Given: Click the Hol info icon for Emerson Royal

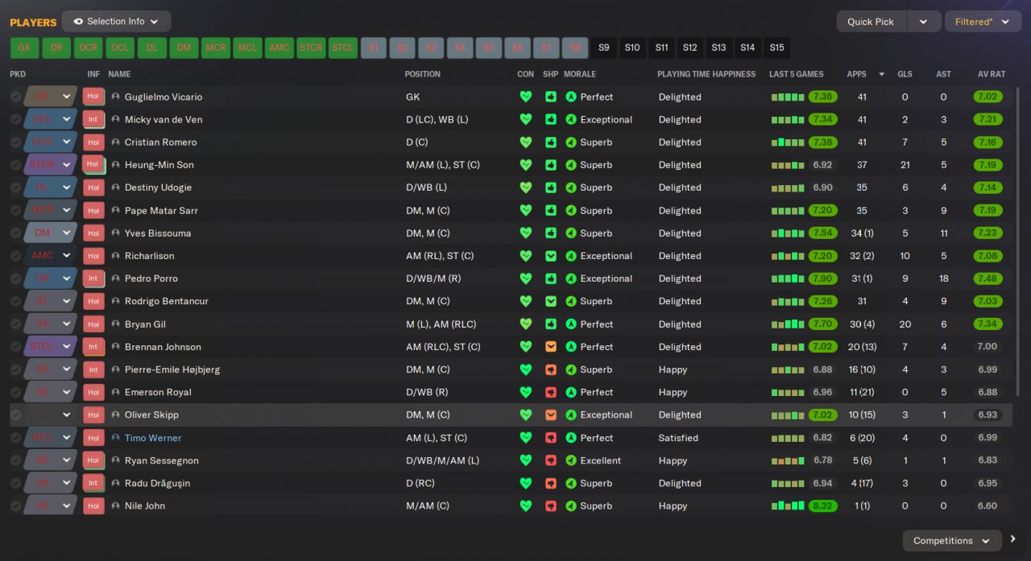Looking at the screenshot, I should (93, 392).
